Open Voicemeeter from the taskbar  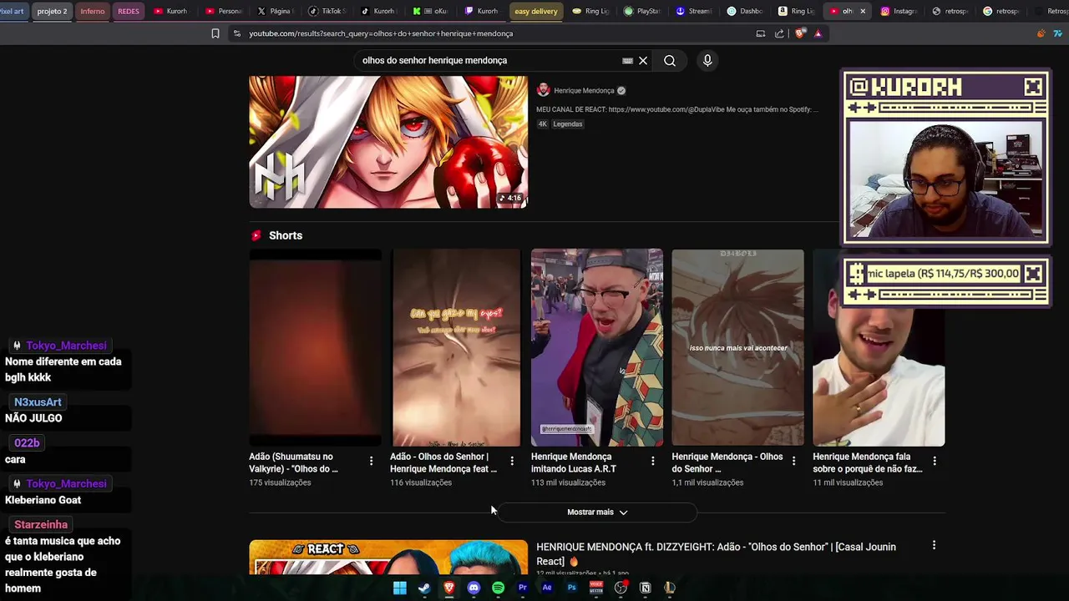(596, 588)
